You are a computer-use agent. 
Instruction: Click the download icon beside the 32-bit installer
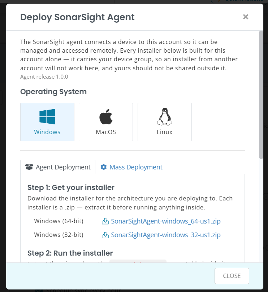pyautogui.click(x=105, y=235)
